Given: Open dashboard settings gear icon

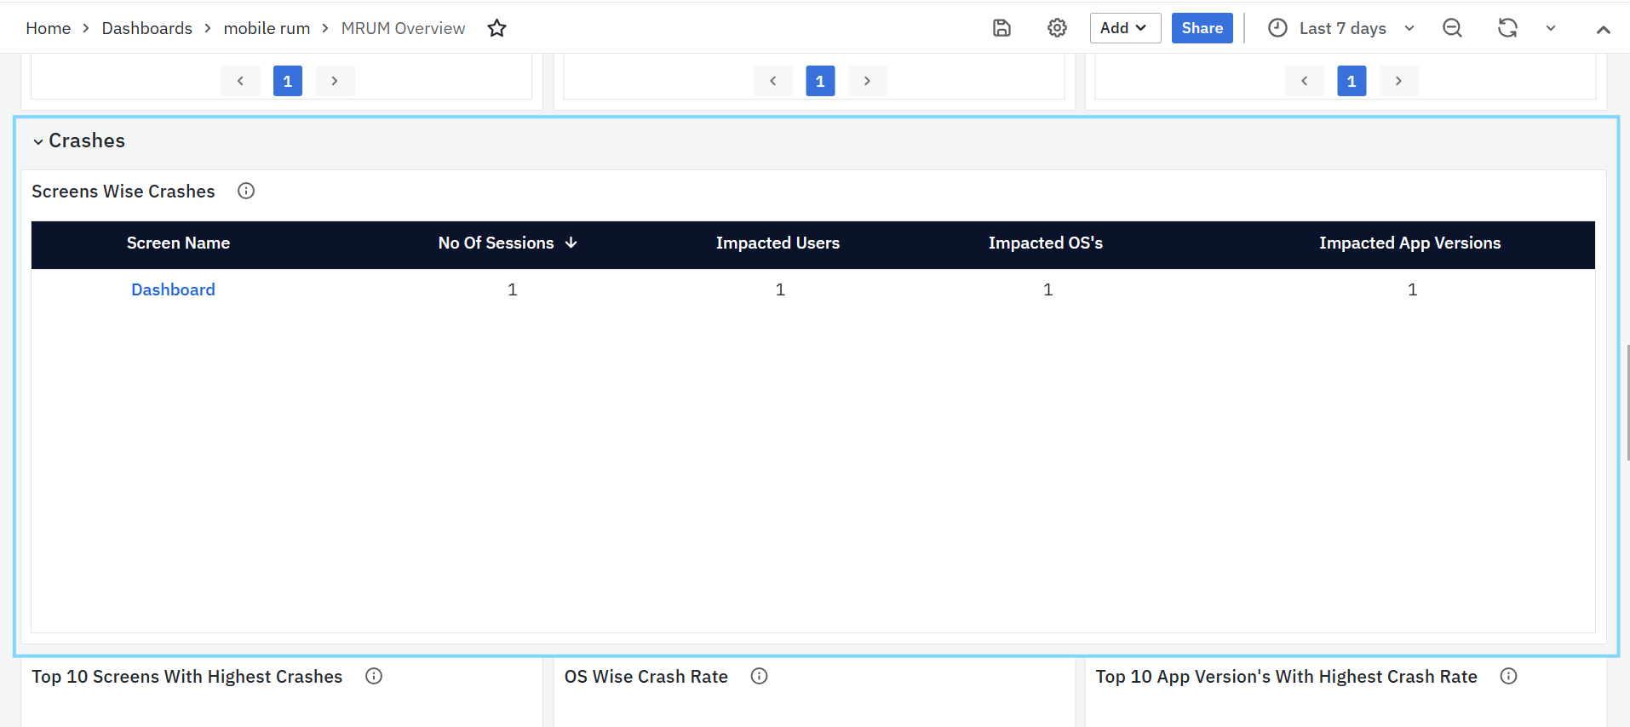Looking at the screenshot, I should point(1057,28).
